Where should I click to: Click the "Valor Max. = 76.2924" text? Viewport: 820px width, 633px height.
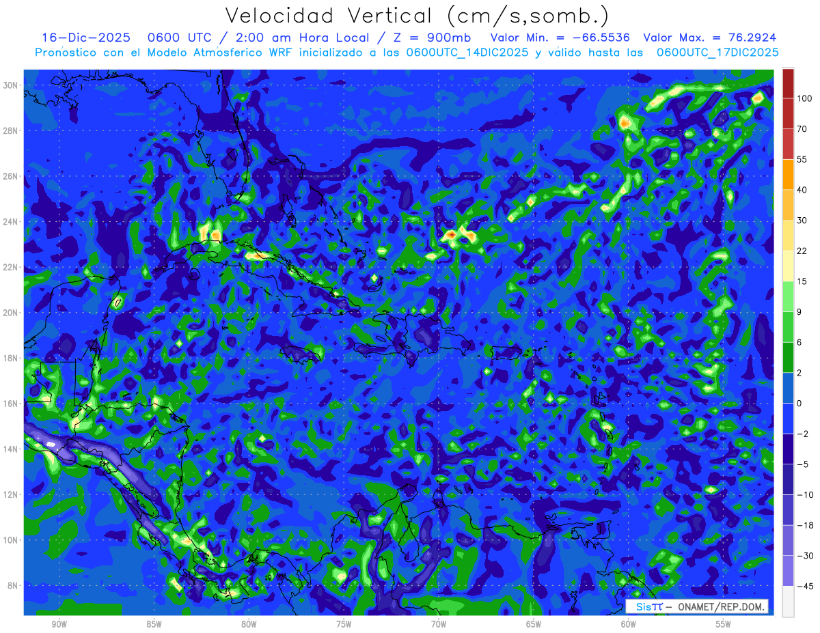(x=710, y=38)
